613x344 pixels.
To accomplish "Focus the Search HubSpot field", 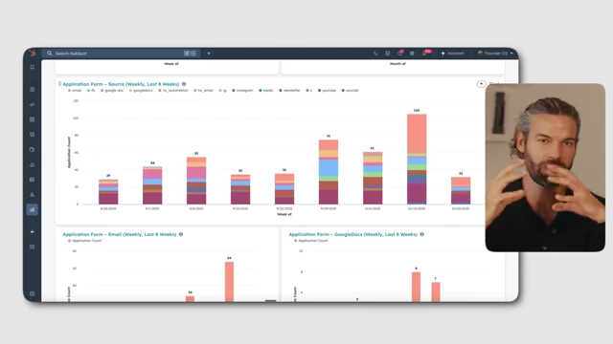I will 122,54.
